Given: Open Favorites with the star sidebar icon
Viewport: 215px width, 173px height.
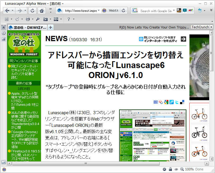Looking at the screenshot, I should 3,27.
